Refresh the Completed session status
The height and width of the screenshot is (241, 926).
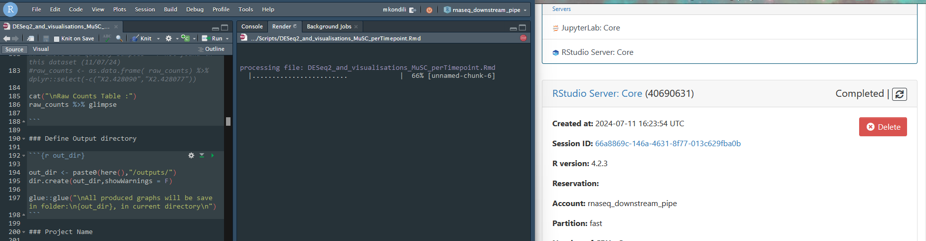(x=899, y=94)
